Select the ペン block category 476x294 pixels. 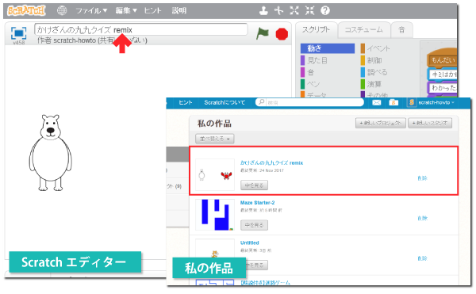coord(310,84)
